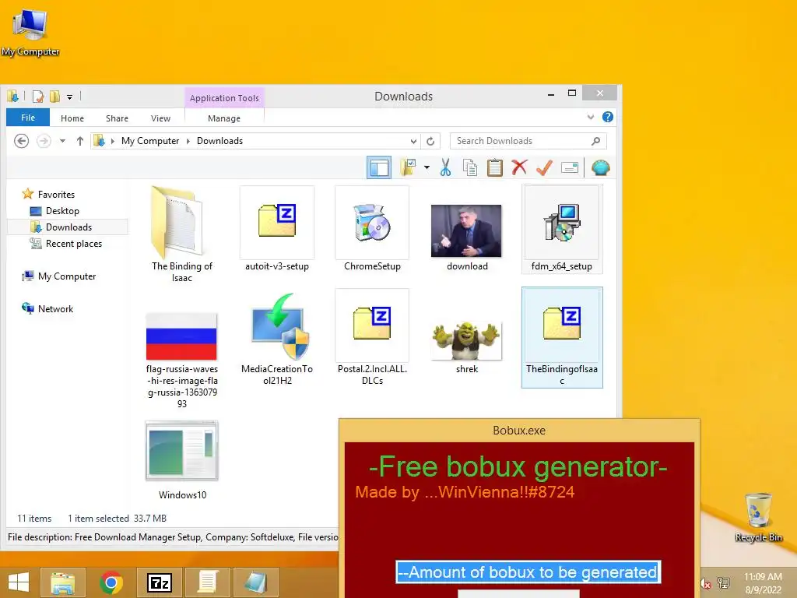The image size is (797, 598).
Task: Select Favorites in navigation pane
Action: click(56, 194)
